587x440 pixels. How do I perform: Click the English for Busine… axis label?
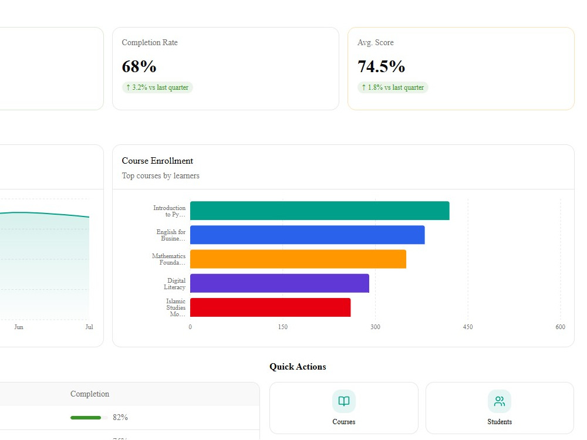click(171, 235)
